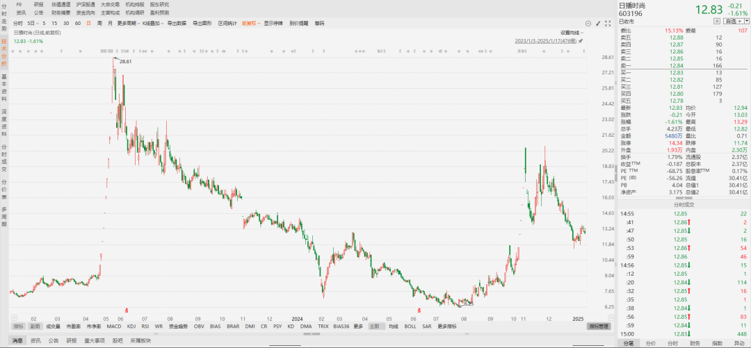Image resolution: width=751 pixels, height=348 pixels.
Task: Select the 30 minute period
Action: pyautogui.click(x=65, y=23)
